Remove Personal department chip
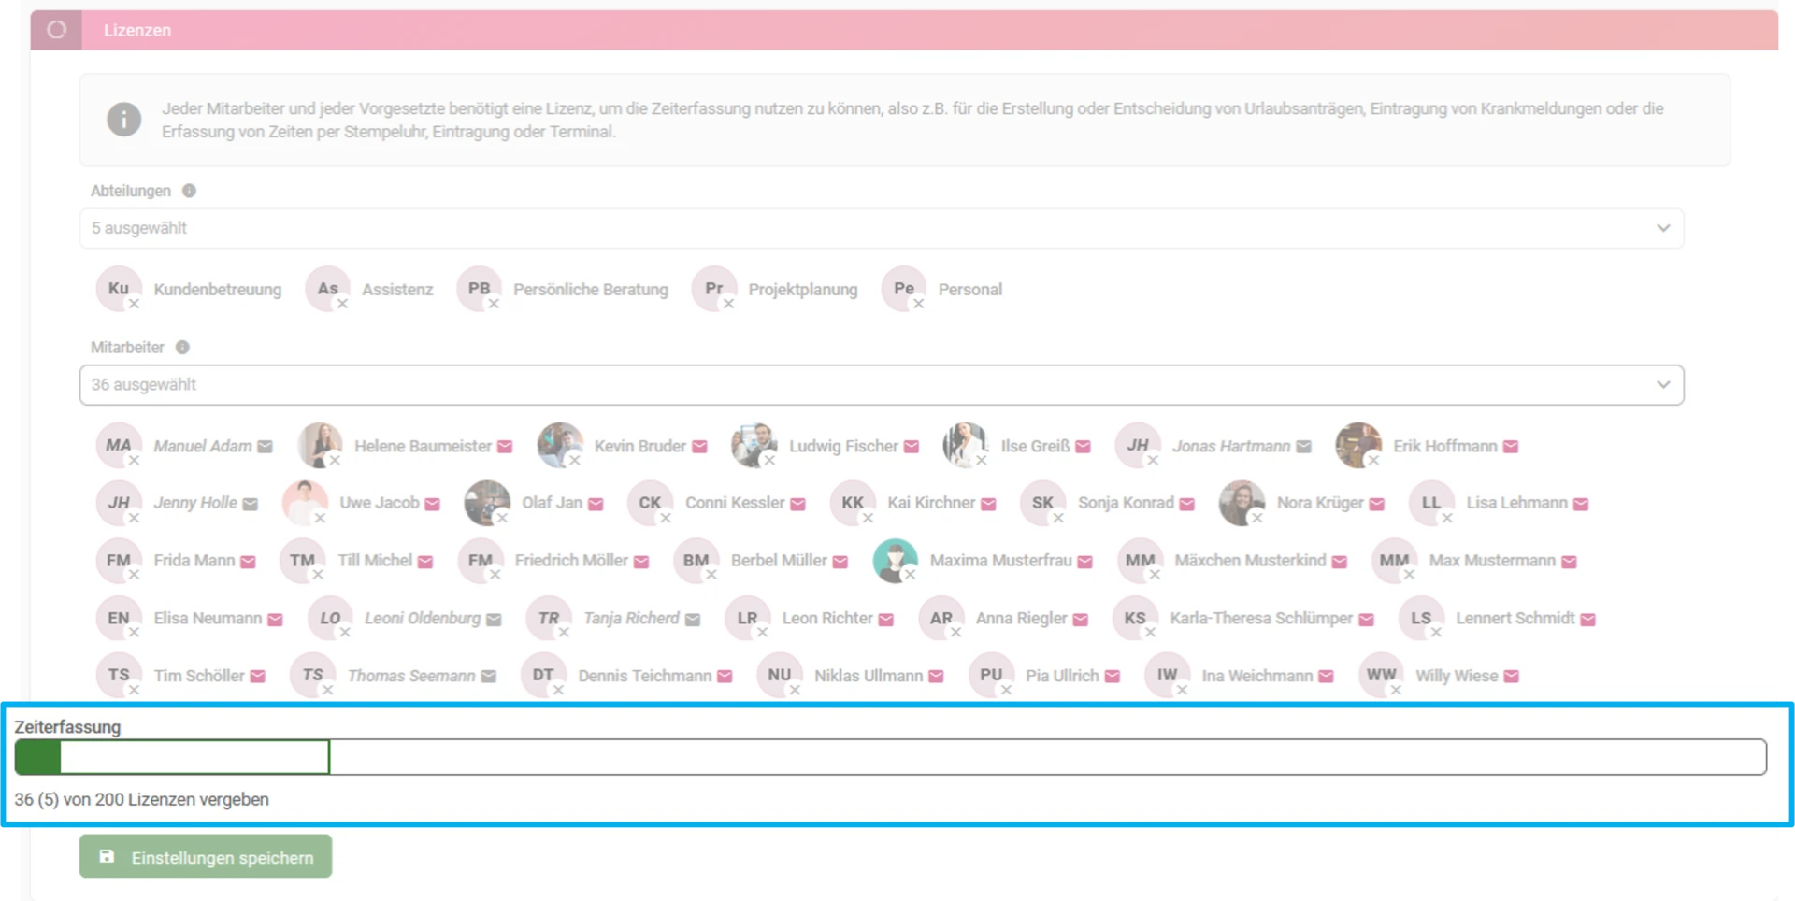 (x=919, y=304)
